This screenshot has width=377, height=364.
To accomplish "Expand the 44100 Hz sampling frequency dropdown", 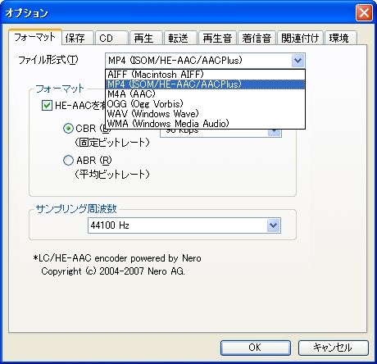I will coord(274,225).
